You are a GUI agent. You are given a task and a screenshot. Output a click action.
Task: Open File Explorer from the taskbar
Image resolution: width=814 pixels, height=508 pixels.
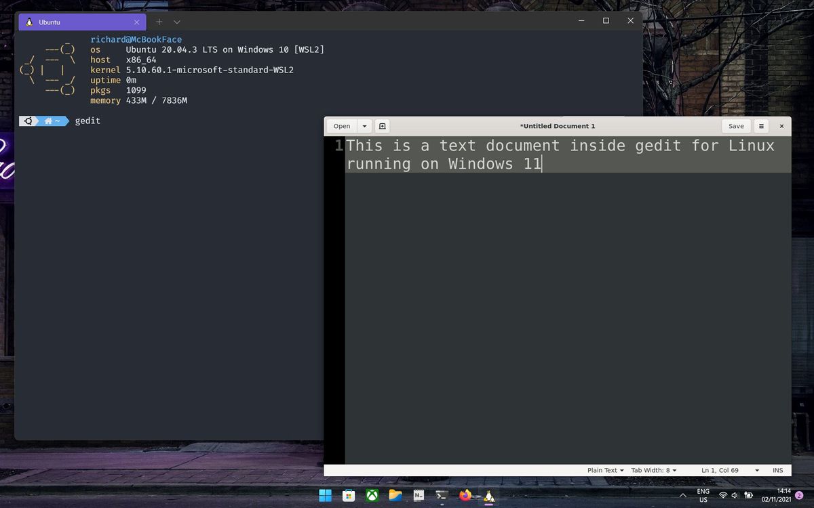395,496
